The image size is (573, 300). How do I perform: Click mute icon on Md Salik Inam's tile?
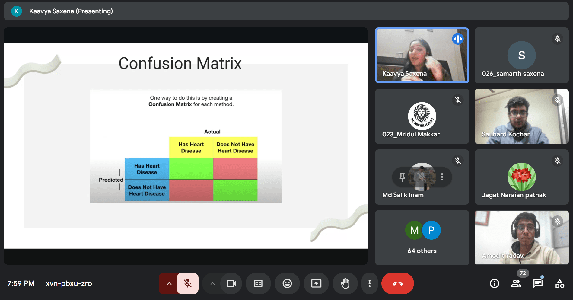422,177
